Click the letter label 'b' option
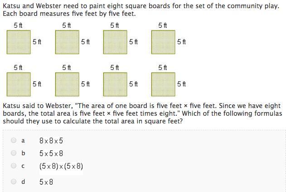 point(23,153)
